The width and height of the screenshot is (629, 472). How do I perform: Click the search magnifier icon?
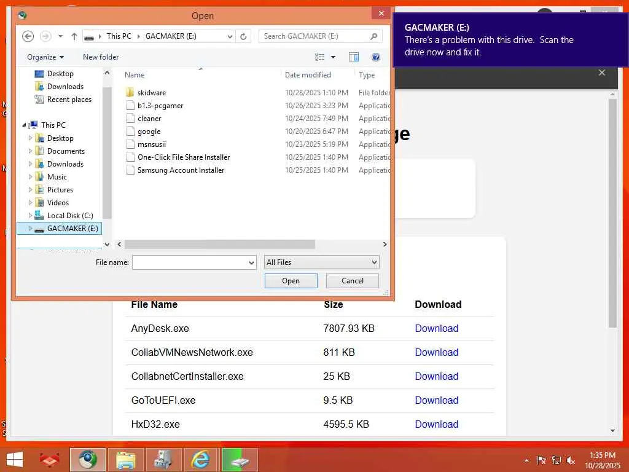(373, 36)
